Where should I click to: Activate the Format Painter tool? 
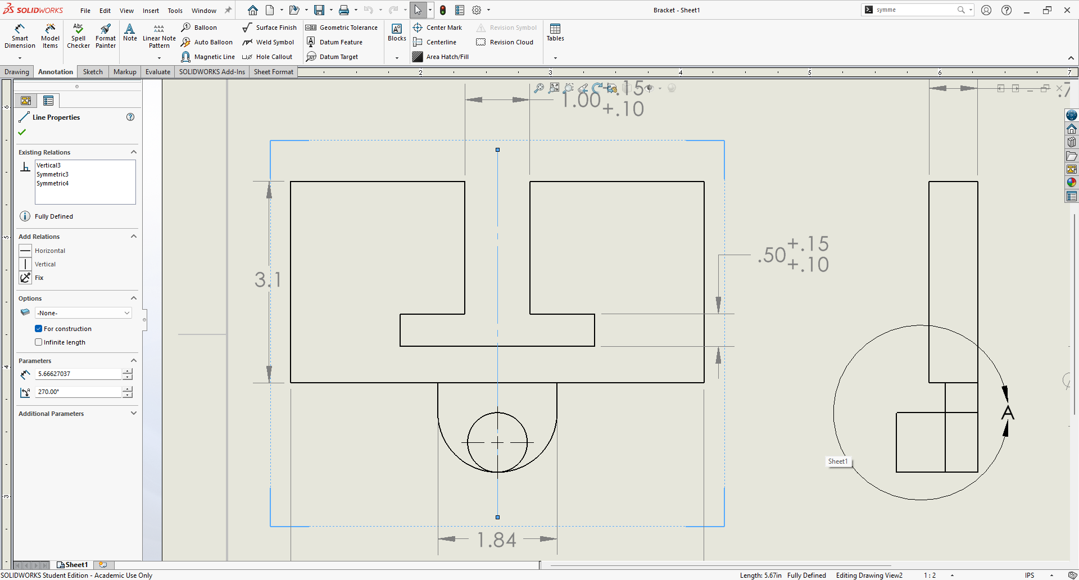(x=106, y=37)
